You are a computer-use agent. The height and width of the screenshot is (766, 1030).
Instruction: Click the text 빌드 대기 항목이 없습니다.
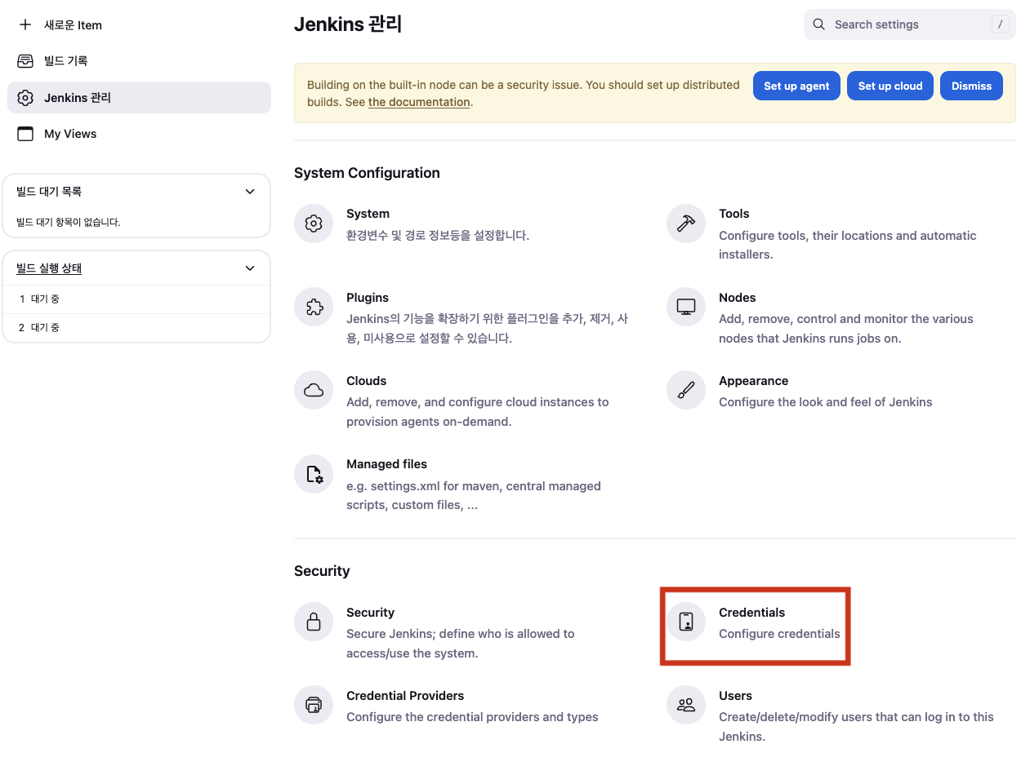click(69, 222)
